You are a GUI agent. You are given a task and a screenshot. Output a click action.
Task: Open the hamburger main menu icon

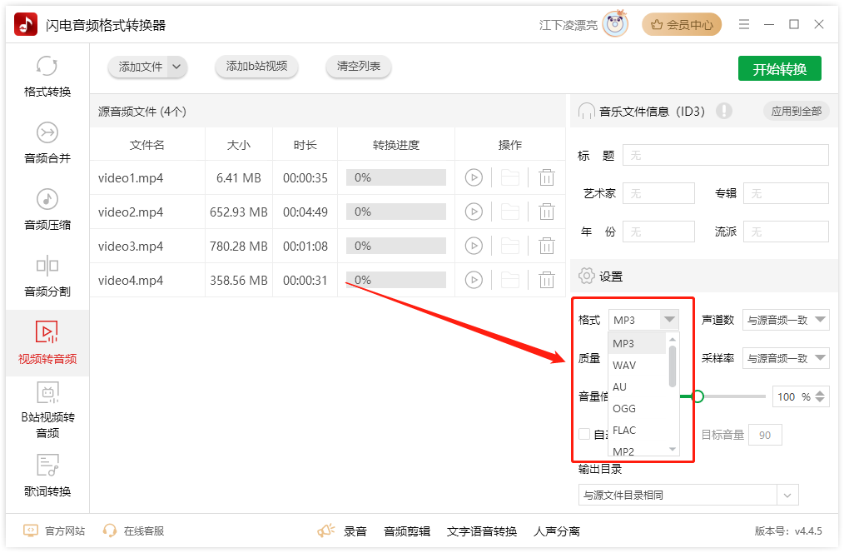coord(744,25)
